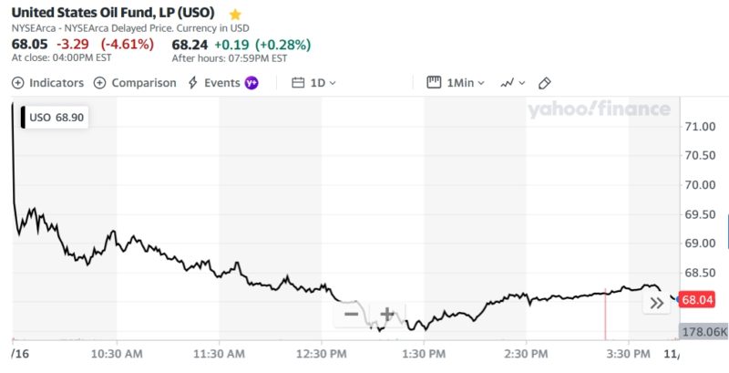
Task: Open the 1D date range dropdown
Action: tap(323, 83)
